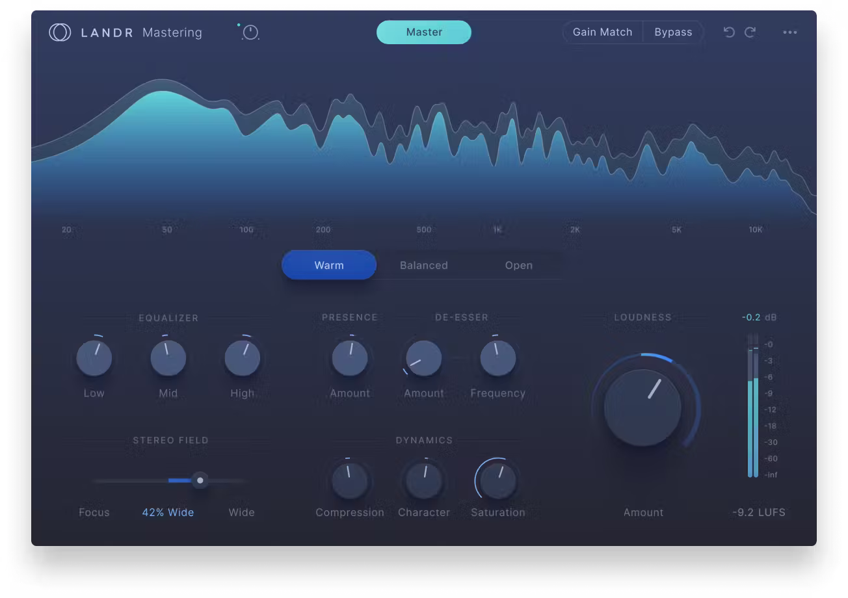Open the three-dot more options menu

click(x=790, y=32)
